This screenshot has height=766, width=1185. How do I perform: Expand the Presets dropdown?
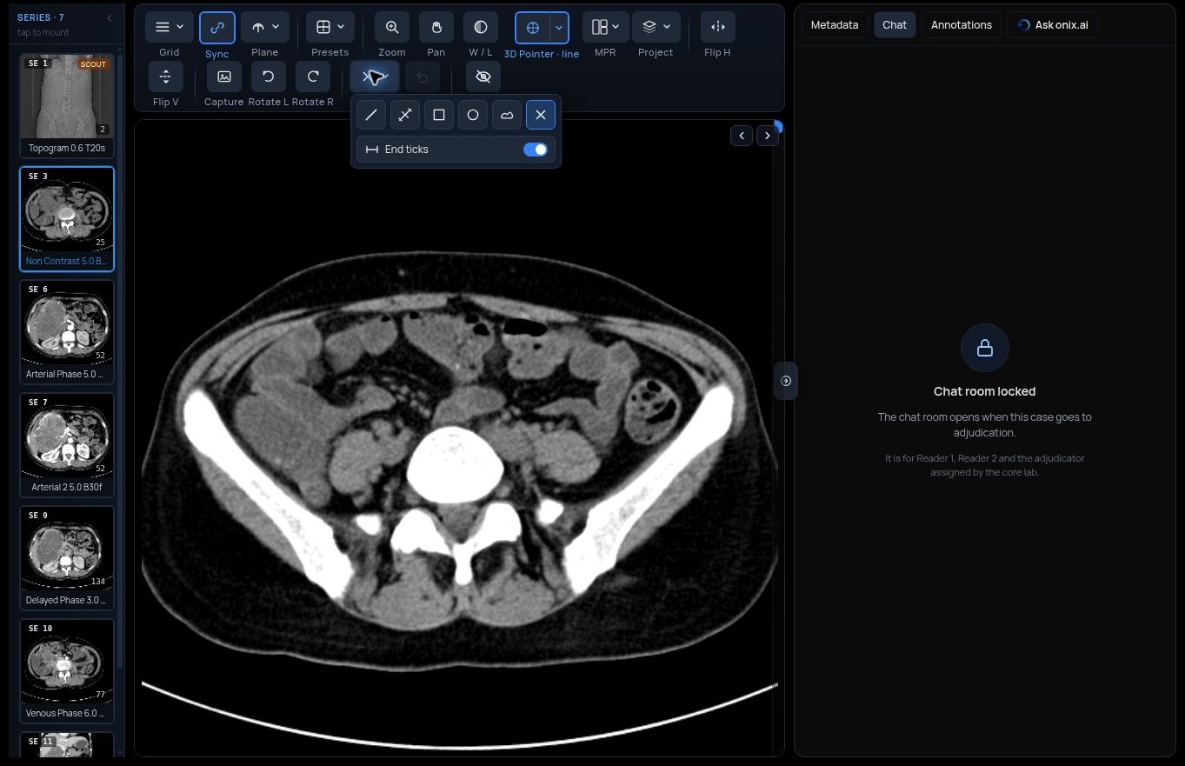(x=330, y=27)
